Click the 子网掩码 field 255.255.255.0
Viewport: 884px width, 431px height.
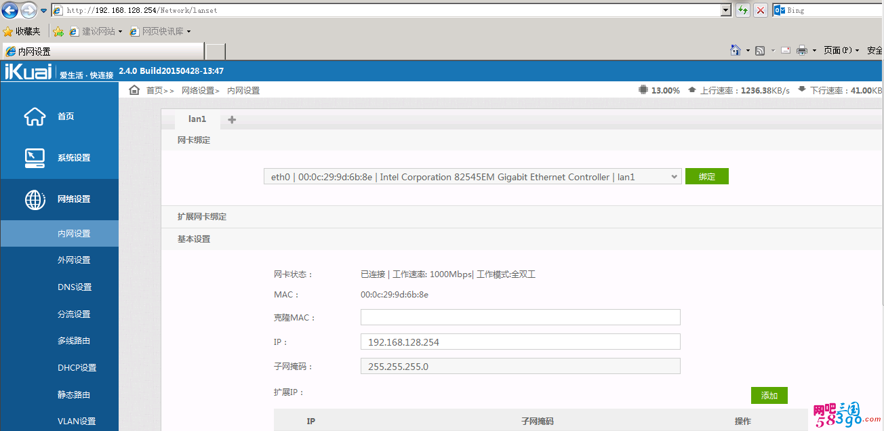tap(521, 366)
